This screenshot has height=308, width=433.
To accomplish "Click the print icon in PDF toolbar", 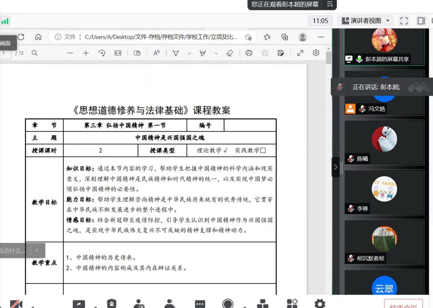I will 249,53.
